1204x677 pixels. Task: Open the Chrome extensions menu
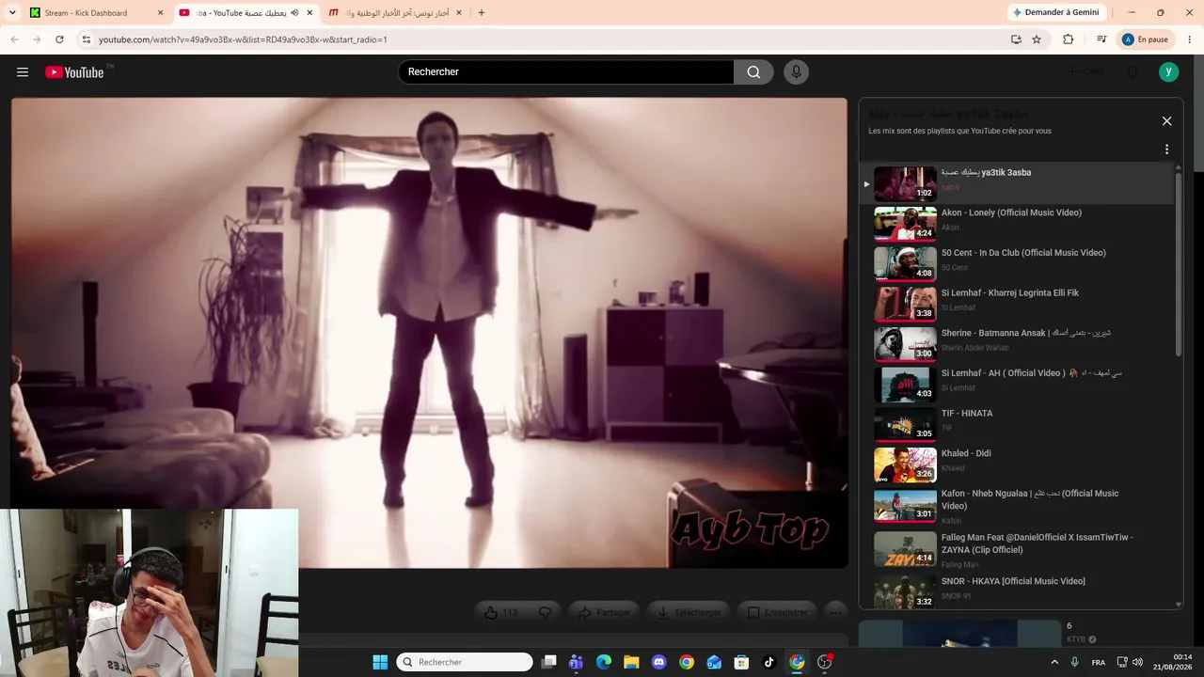[x=1069, y=39]
